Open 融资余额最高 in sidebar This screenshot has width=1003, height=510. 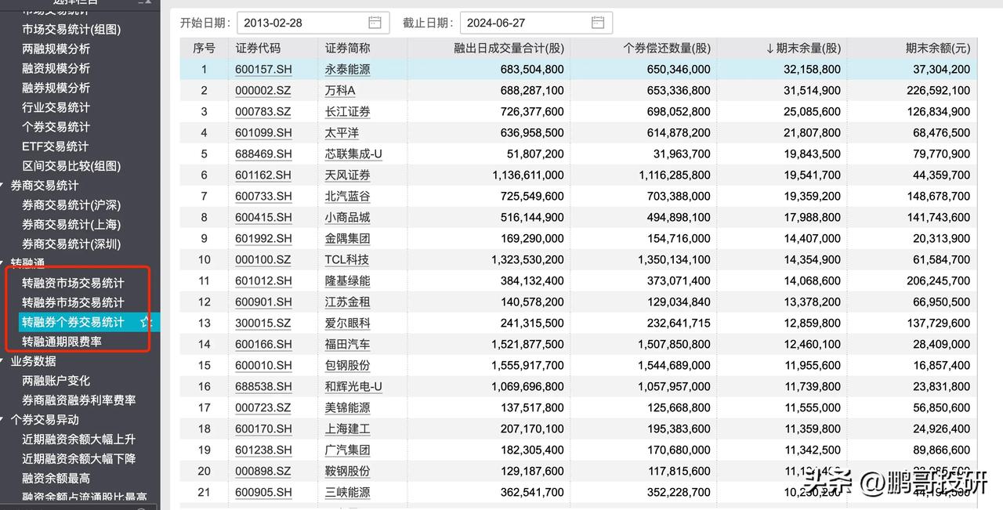tap(56, 479)
